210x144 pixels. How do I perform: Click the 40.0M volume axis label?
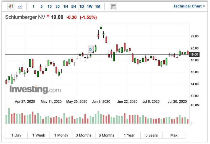195,105
